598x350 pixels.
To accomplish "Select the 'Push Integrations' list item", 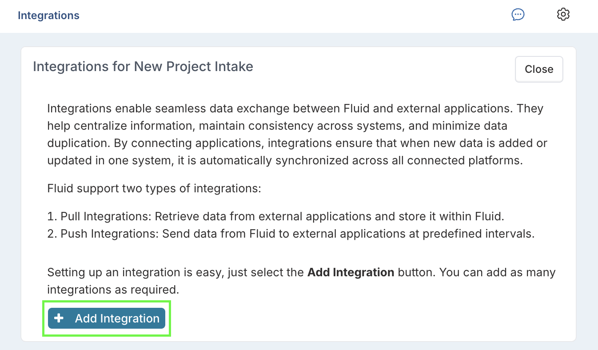I will [x=291, y=234].
